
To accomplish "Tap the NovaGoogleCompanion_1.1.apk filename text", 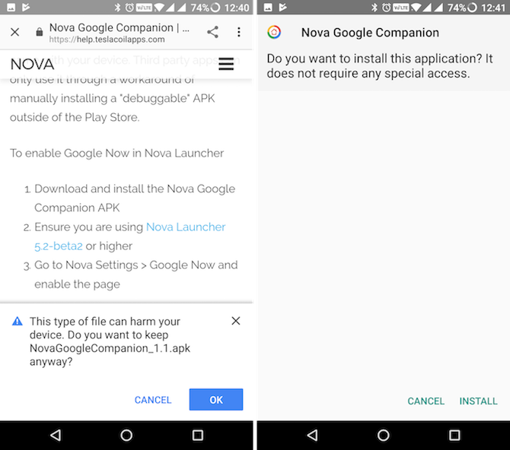I will click(x=110, y=348).
